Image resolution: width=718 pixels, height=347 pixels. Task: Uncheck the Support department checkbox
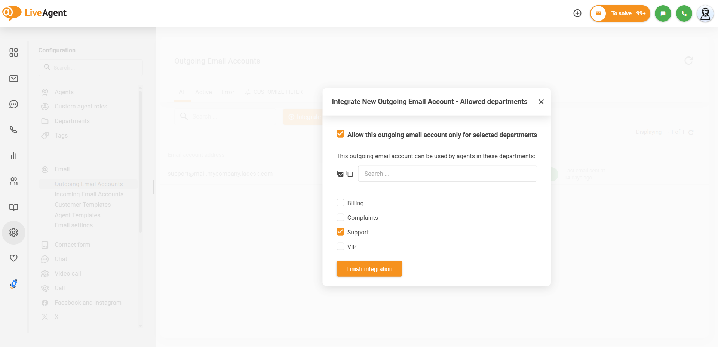coord(340,232)
